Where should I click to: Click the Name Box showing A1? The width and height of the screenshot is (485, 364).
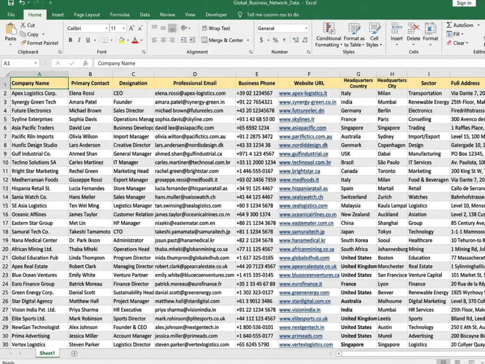tap(20, 63)
